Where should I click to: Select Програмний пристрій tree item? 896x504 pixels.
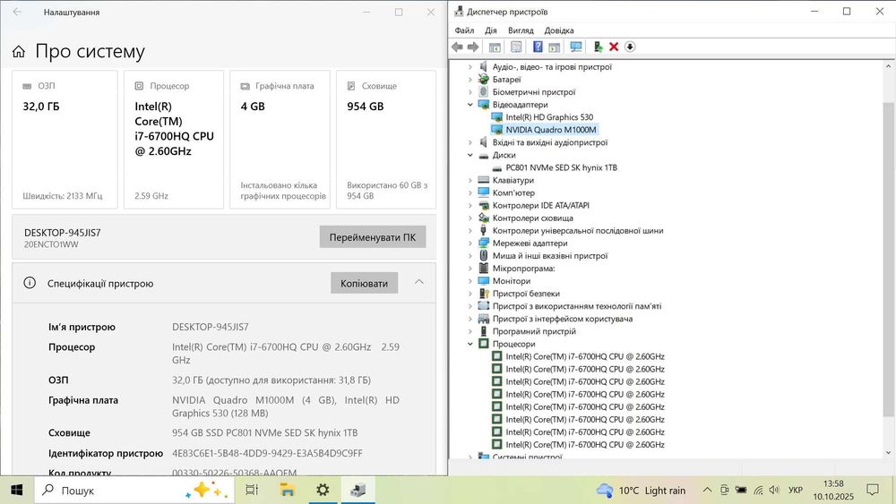(x=534, y=331)
